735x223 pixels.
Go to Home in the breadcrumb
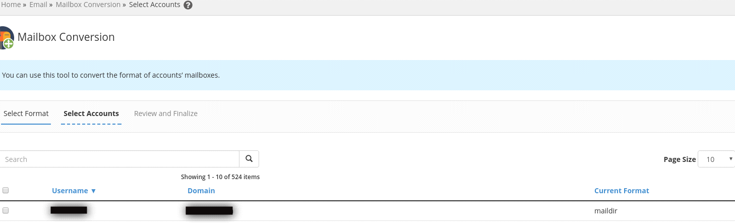click(x=11, y=5)
